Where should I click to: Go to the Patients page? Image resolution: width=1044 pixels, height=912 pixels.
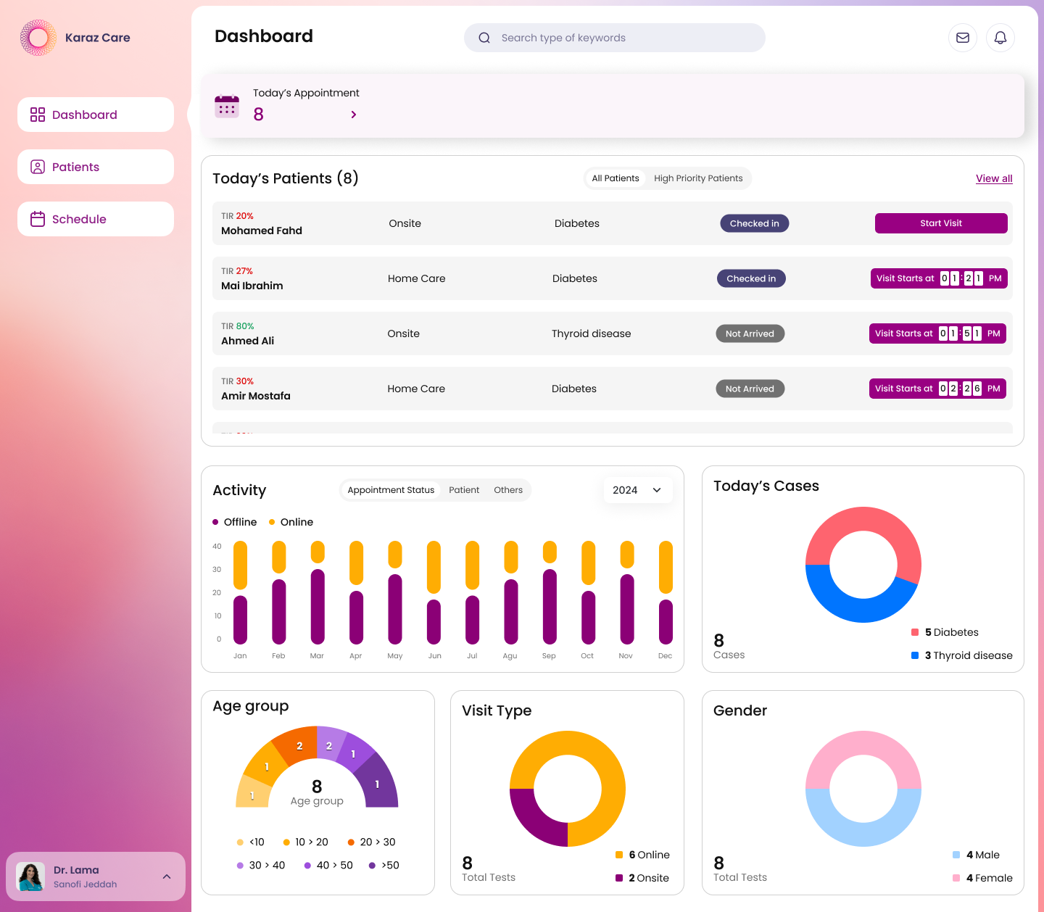pos(96,167)
